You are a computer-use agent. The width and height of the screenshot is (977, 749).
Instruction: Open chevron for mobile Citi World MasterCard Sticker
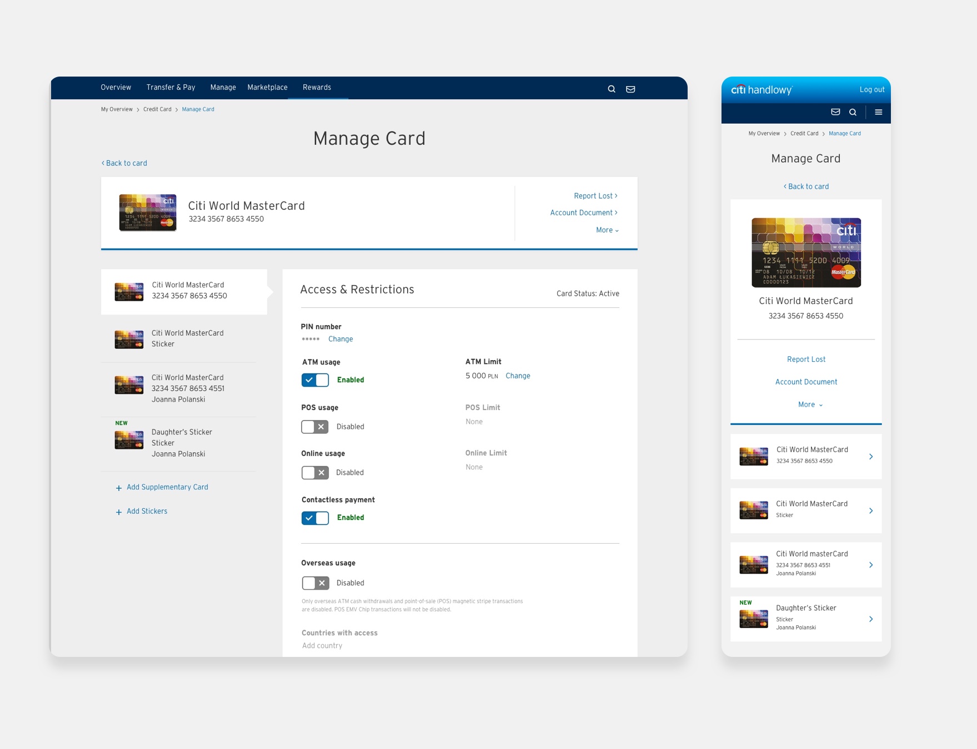[871, 510]
